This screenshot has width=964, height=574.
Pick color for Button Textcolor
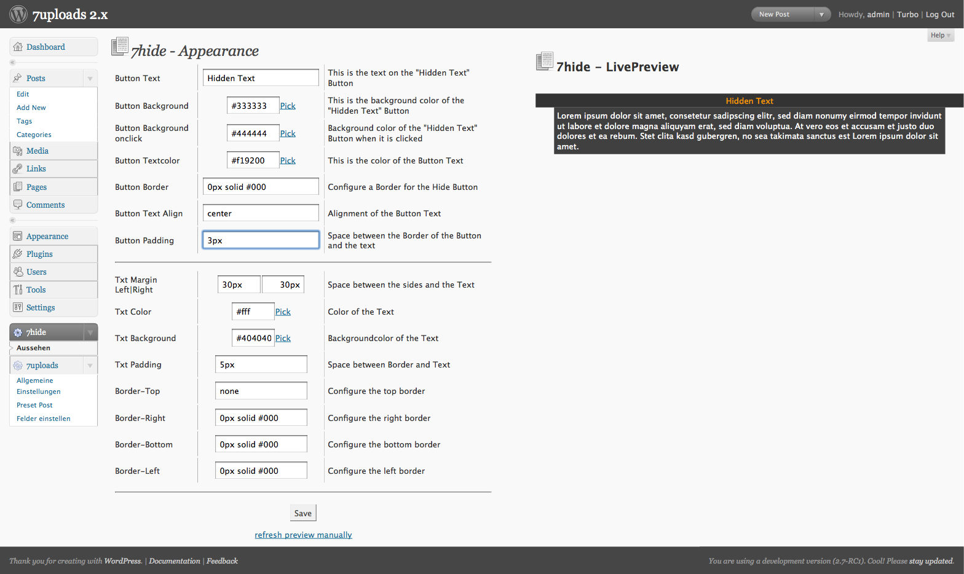(288, 160)
